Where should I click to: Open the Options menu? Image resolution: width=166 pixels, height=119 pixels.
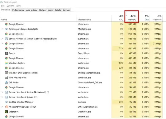click(x=10, y=6)
